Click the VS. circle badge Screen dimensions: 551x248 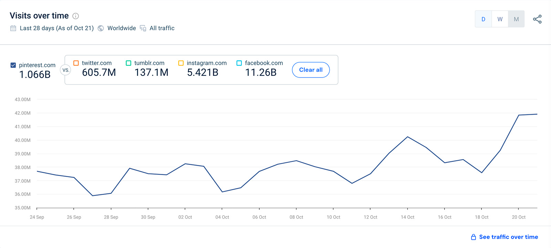pos(65,70)
